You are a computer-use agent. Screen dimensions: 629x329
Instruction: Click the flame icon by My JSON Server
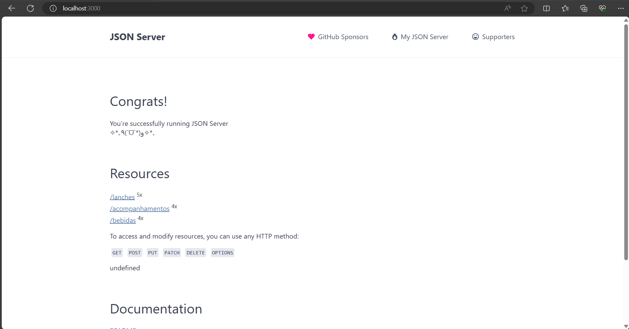[x=394, y=36]
